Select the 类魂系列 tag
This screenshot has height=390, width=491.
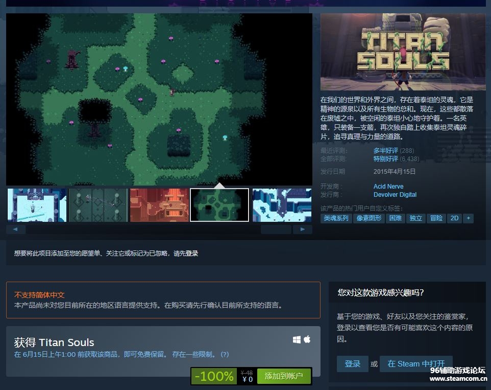coord(336,218)
